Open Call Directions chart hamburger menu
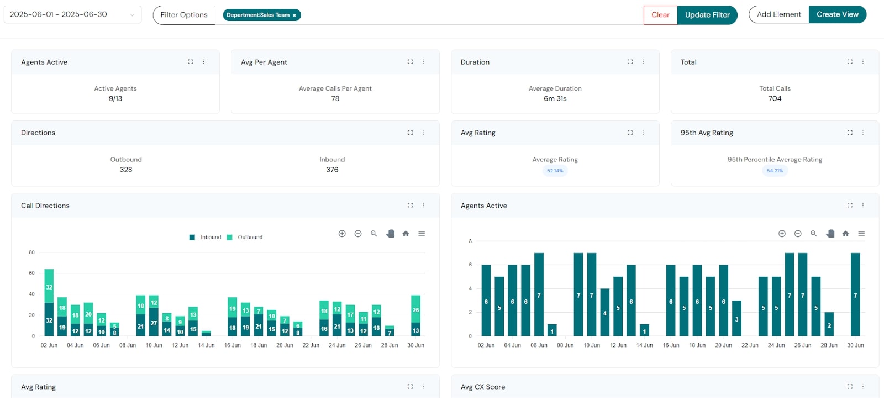Screen dimensions: 884x400 click(422, 234)
